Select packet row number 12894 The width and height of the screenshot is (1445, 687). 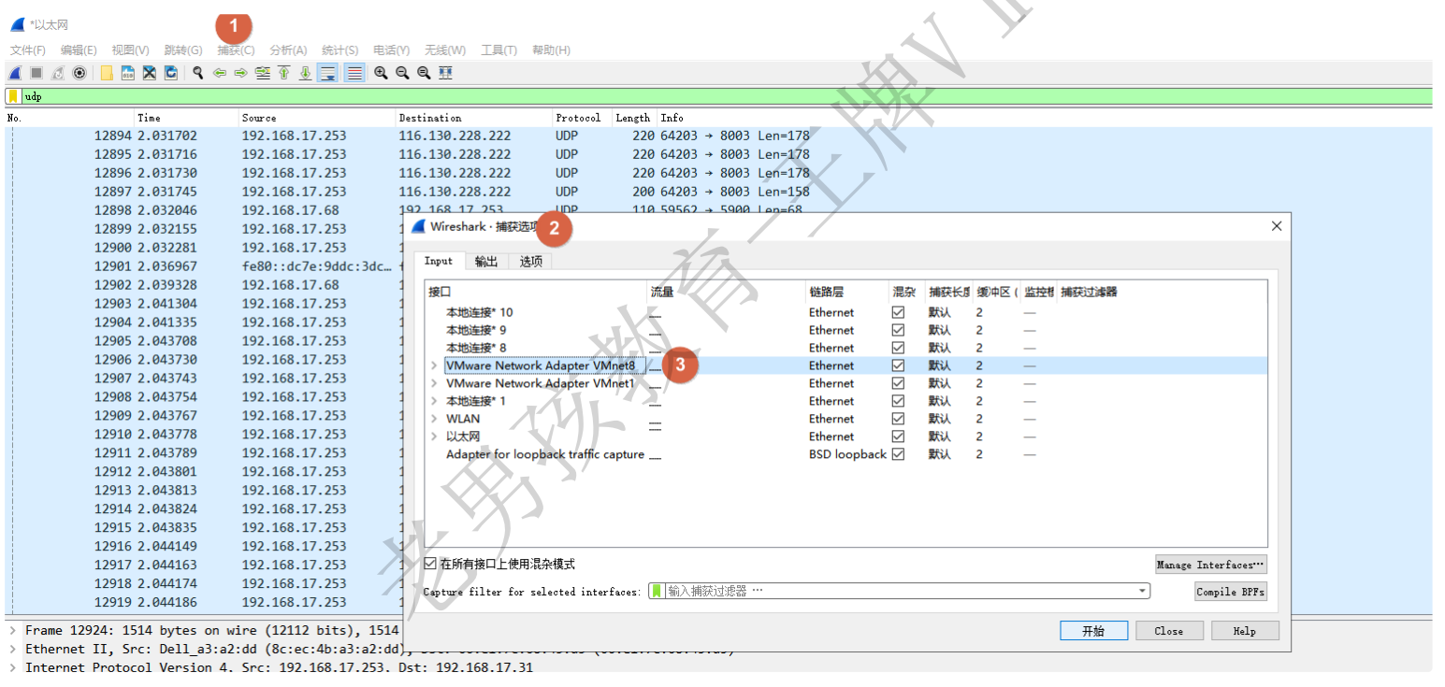[718, 136]
